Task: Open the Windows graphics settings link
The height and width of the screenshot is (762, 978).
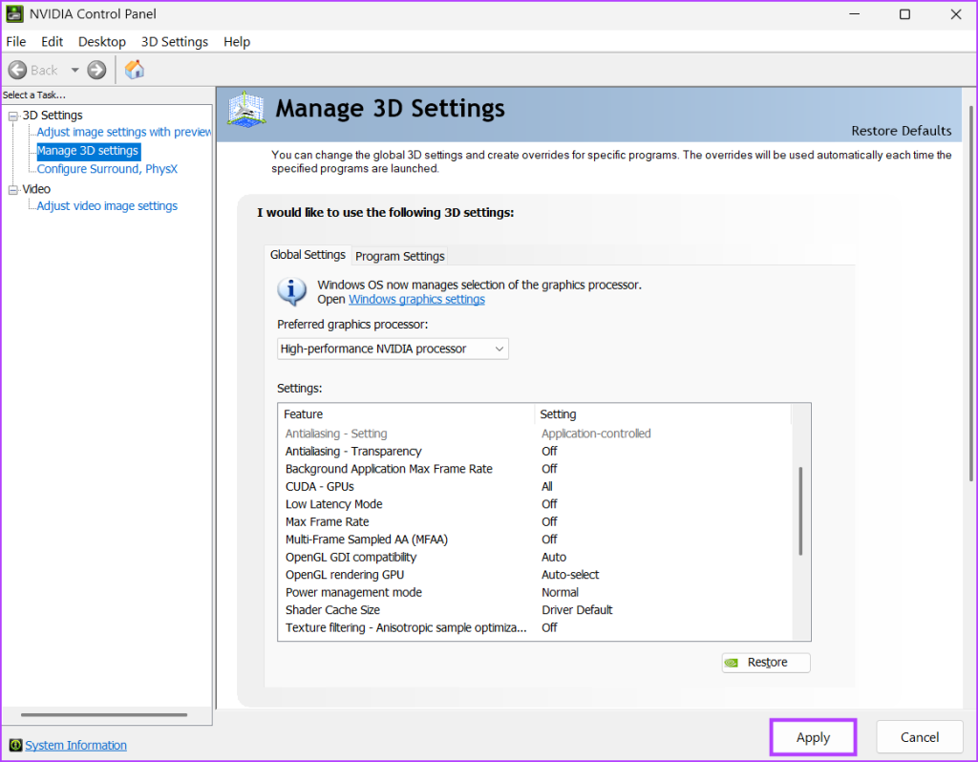Action: [x=416, y=299]
